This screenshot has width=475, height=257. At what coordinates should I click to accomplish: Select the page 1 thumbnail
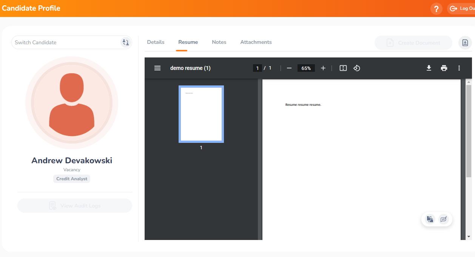(201, 114)
